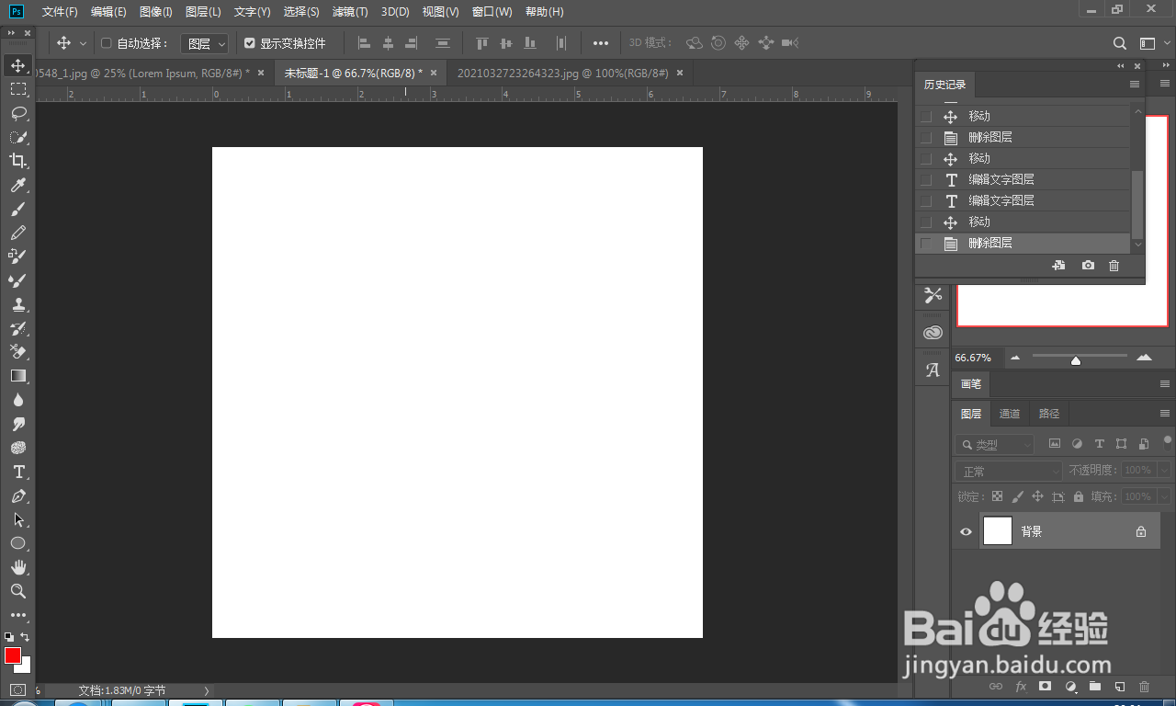Click the swap foreground/background colors arrow

point(25,636)
